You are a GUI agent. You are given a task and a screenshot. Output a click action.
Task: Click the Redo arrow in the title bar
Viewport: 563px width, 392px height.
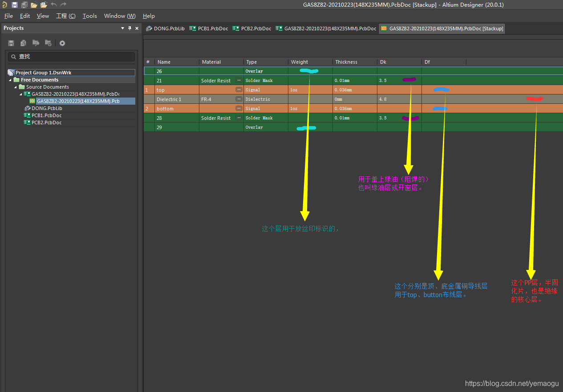[64, 4]
